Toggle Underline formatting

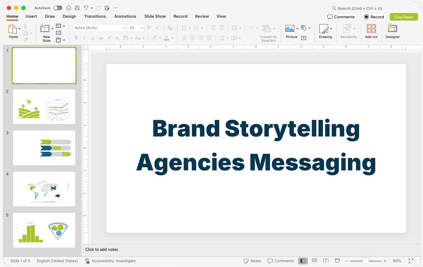click(x=92, y=38)
